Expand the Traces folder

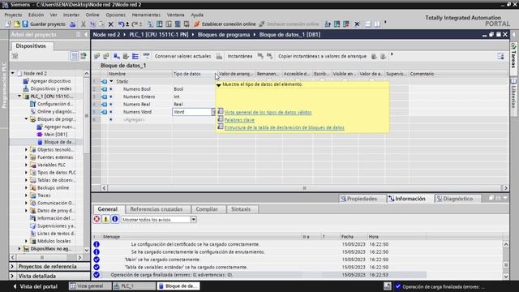click(x=26, y=195)
